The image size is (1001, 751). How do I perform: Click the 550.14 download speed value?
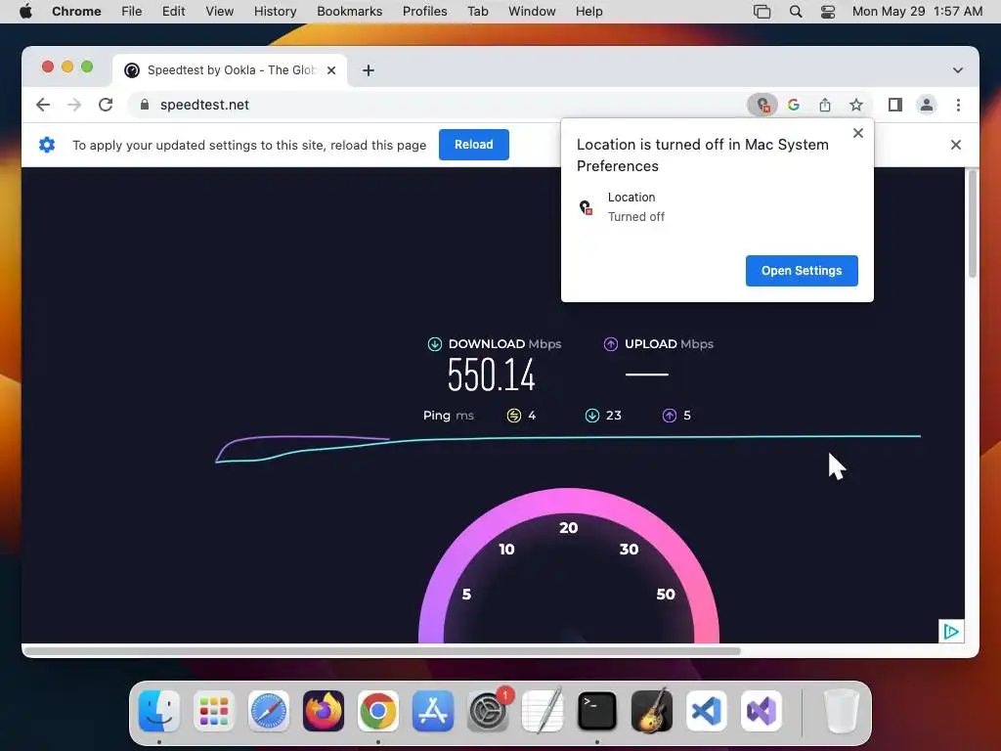(491, 375)
